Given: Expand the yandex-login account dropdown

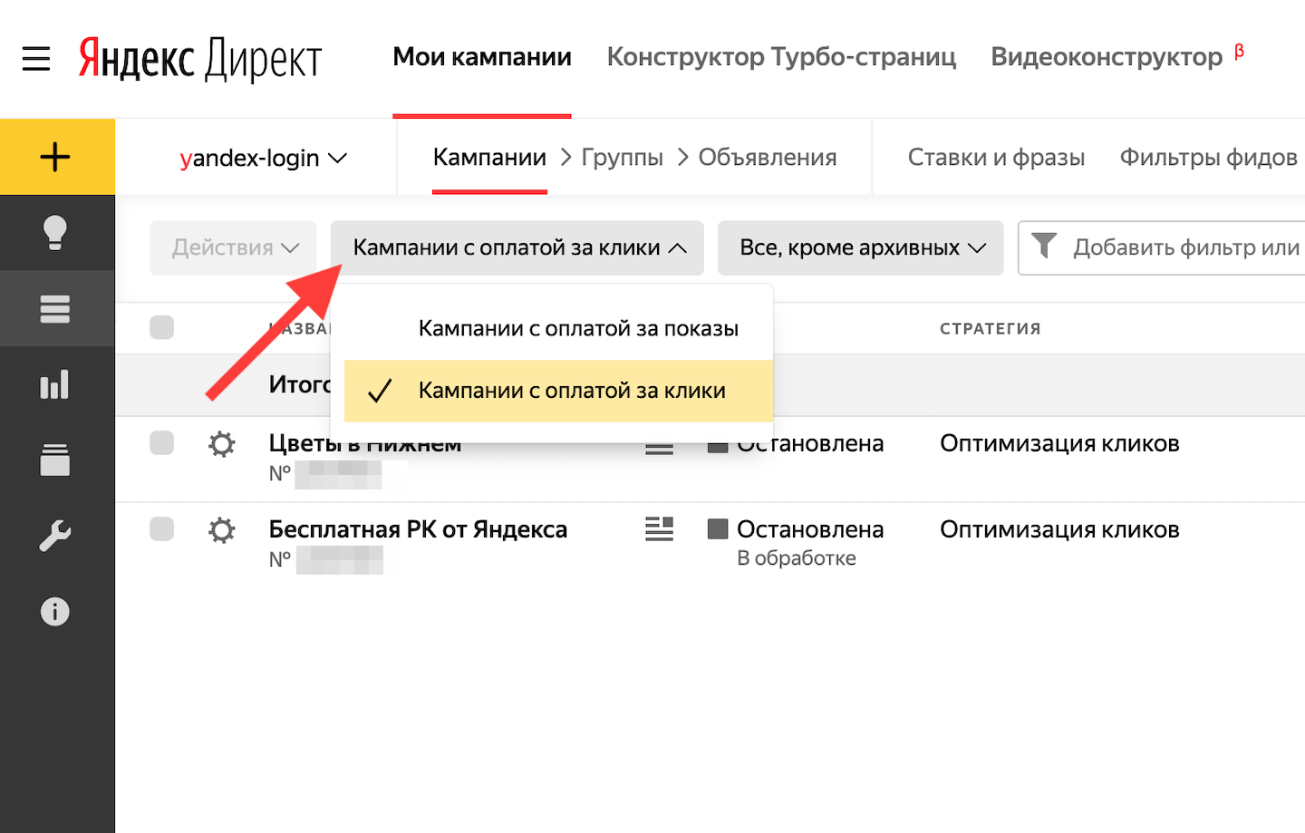Looking at the screenshot, I should point(264,158).
